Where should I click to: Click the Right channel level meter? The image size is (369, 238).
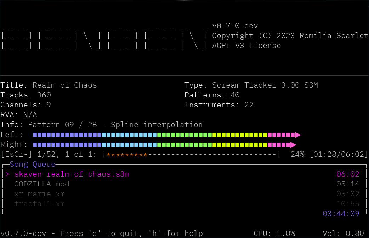click(x=163, y=145)
